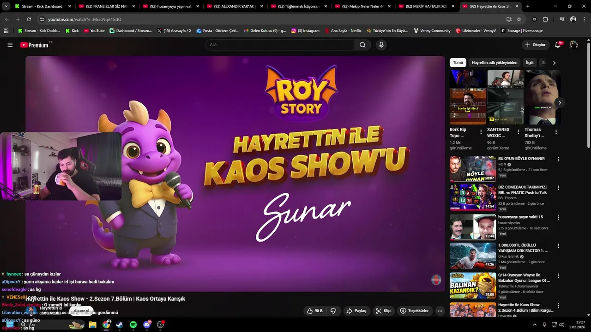The width and height of the screenshot is (591, 332).
Task: Open the Kick bookmark
Action: click(x=72, y=30)
